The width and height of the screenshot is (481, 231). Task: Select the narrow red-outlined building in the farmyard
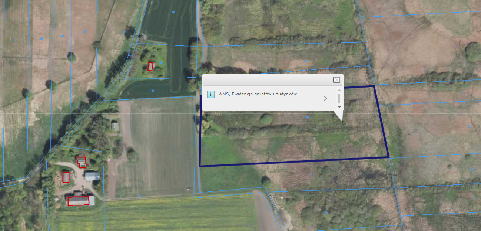66,177
